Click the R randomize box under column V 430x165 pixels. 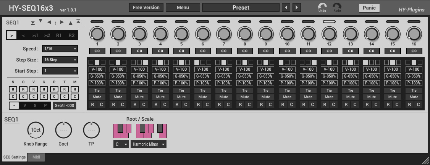(34, 89)
